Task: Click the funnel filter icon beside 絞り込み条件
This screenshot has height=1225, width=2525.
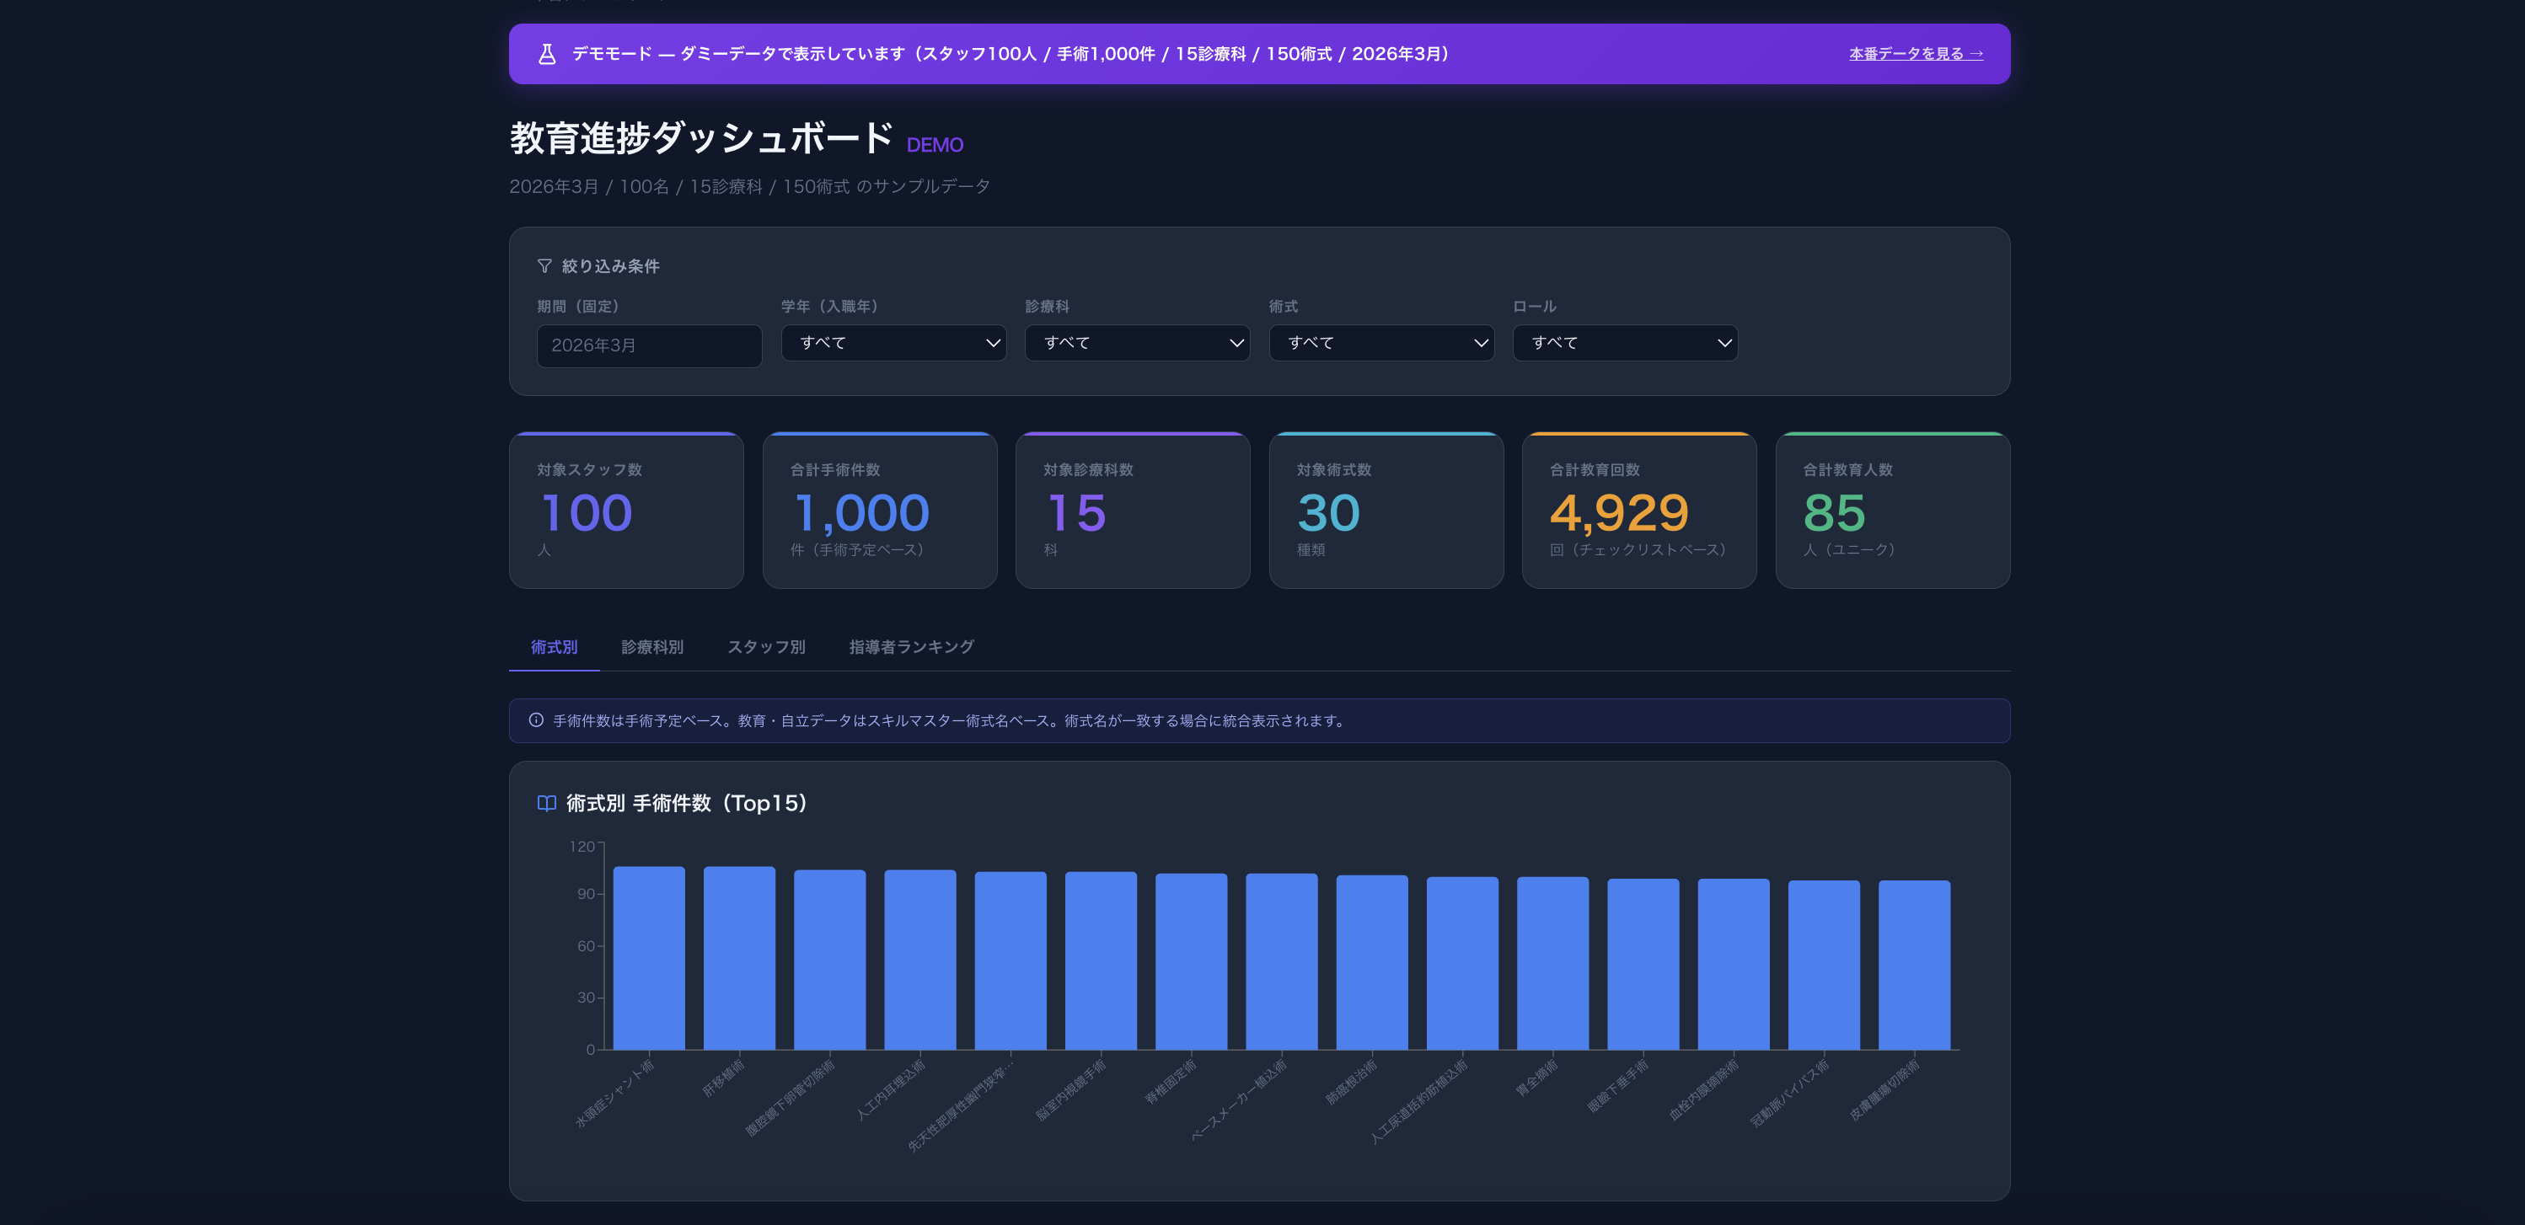Action: click(544, 265)
